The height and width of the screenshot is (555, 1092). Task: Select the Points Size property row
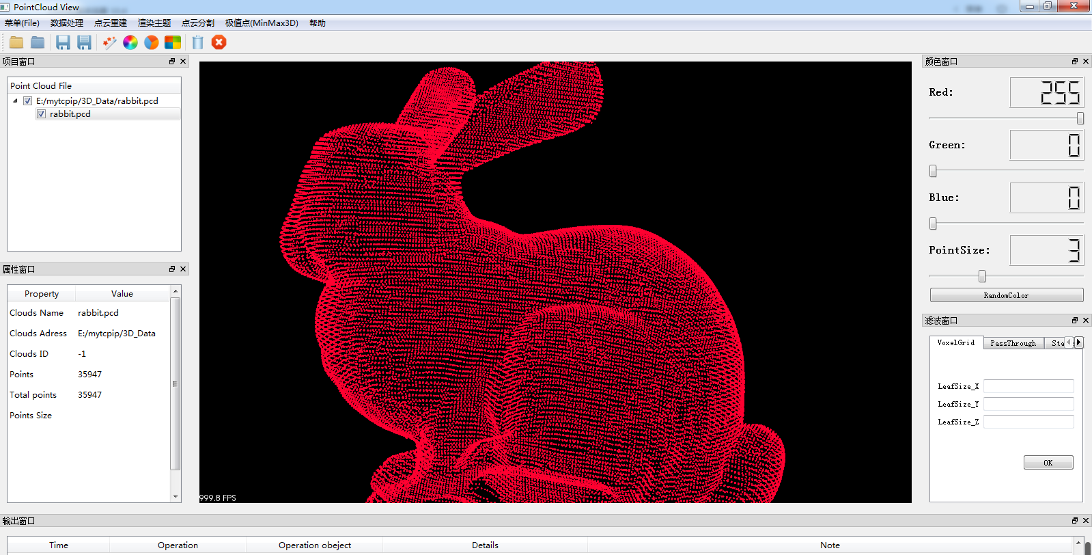(89, 416)
